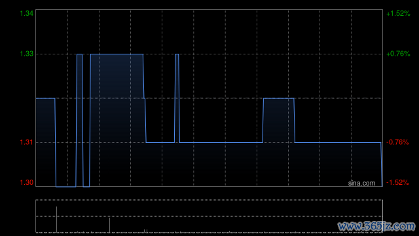Click the rightmost 1.32 price plateau
Viewport: 419px width, 236px height.
(x=279, y=98)
